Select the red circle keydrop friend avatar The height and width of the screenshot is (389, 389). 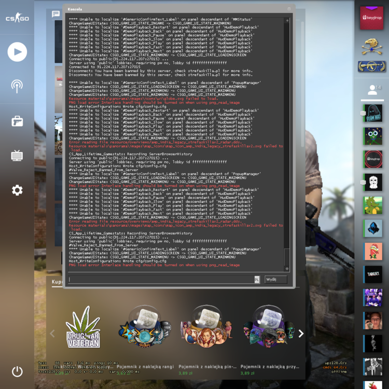372,159
